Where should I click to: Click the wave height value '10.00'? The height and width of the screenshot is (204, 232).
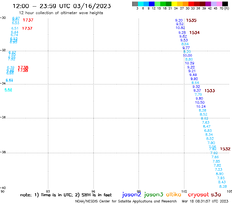(x=187, y=56)
